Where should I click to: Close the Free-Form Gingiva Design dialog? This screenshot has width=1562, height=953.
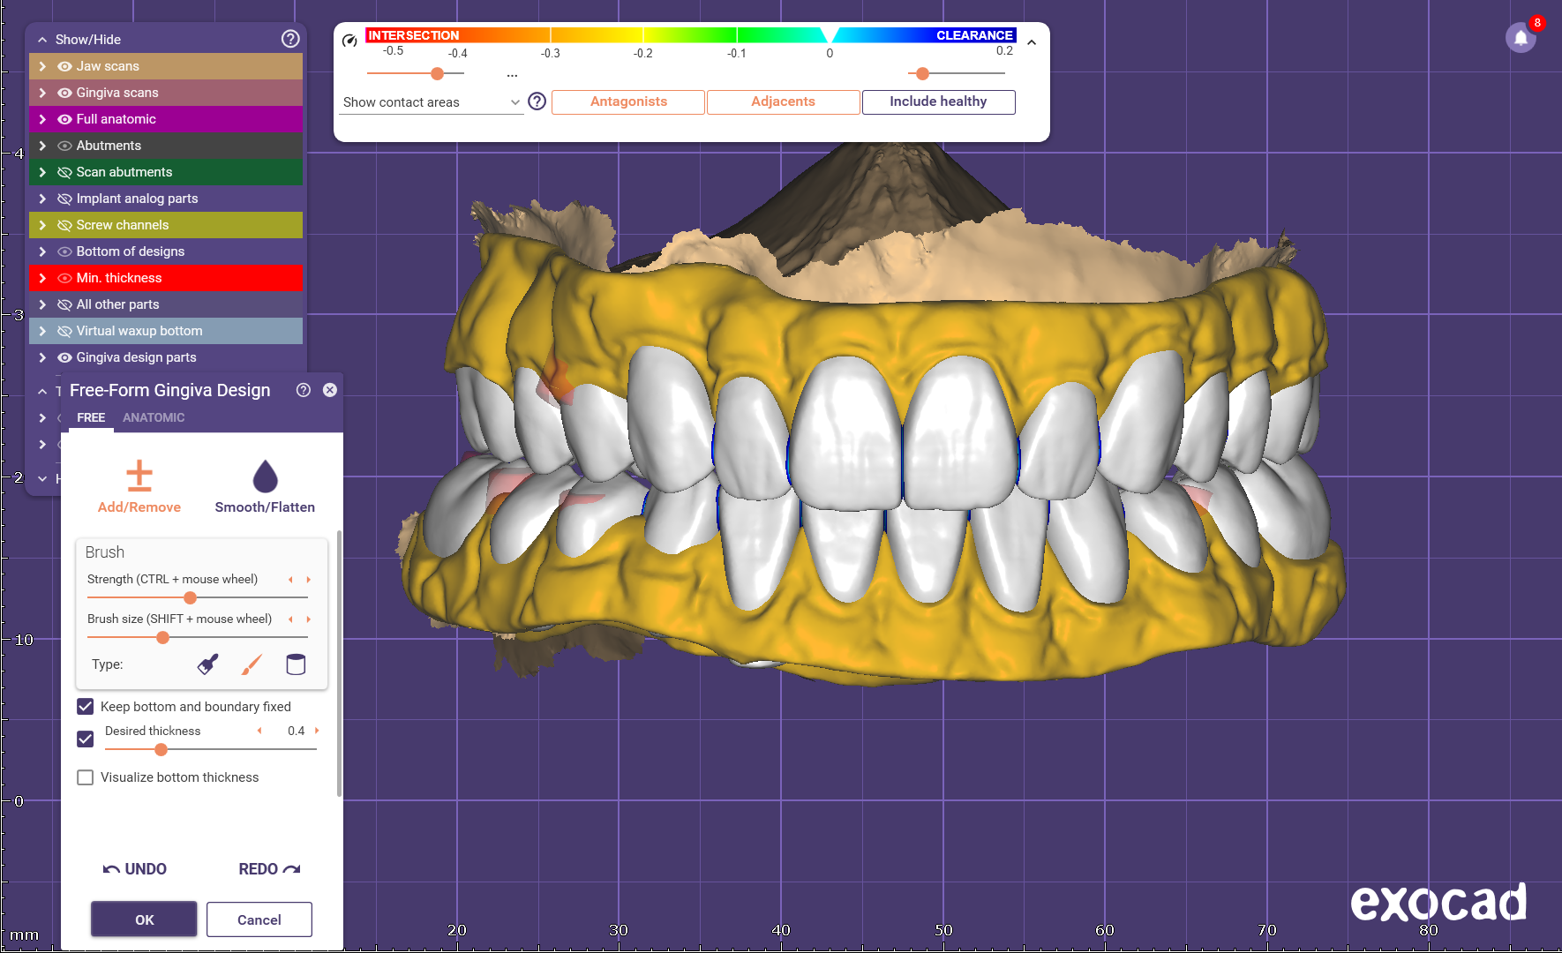pyautogui.click(x=330, y=390)
